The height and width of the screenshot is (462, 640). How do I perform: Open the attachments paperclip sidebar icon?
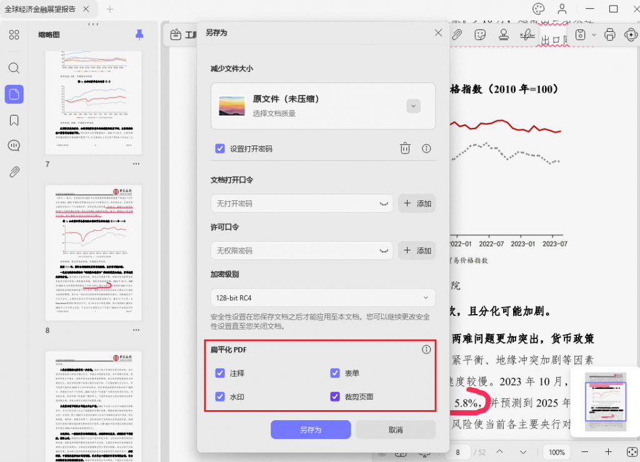tap(14, 172)
